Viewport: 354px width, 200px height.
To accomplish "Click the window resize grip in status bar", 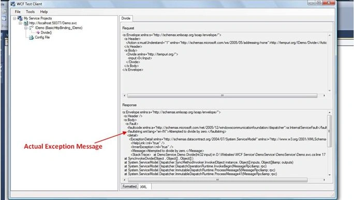I will tap(333, 195).
